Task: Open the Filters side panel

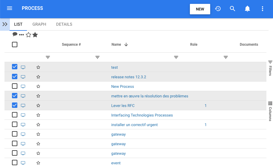Action: 270,68
